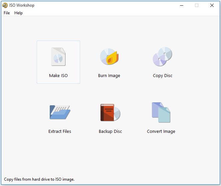Screen dimensions: 221x186
Task: Minimize the ISO Workshop window
Action: pos(181,5)
